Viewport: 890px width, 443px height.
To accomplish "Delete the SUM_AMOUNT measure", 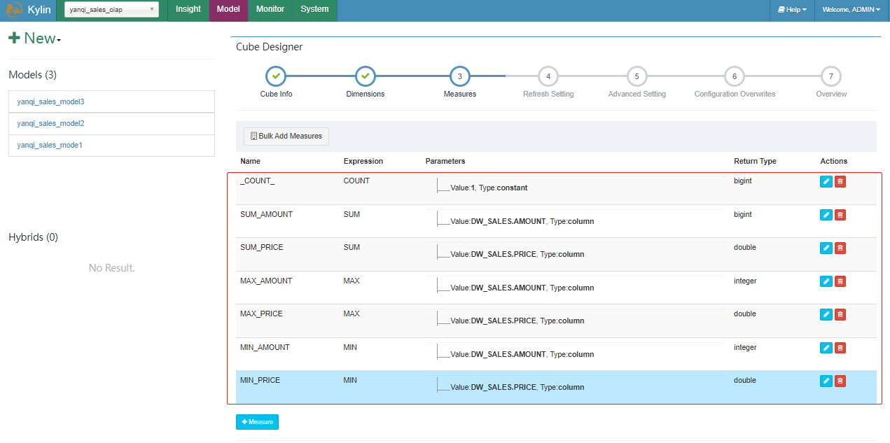I will tap(840, 215).
